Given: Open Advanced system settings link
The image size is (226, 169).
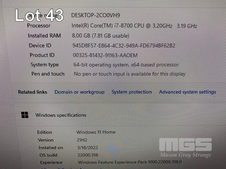Looking at the screenshot, I should coord(188,92).
